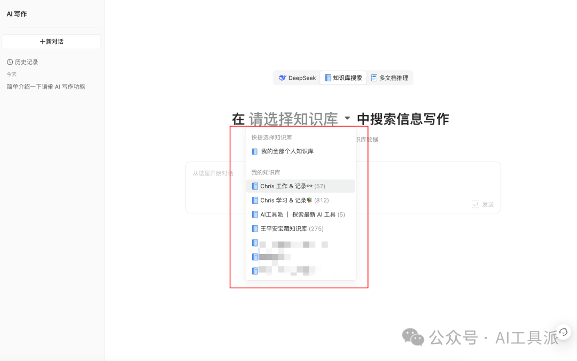Screen dimensions: 577x361
Task: Click the DeepSeek whale icon
Action: pyautogui.click(x=282, y=78)
